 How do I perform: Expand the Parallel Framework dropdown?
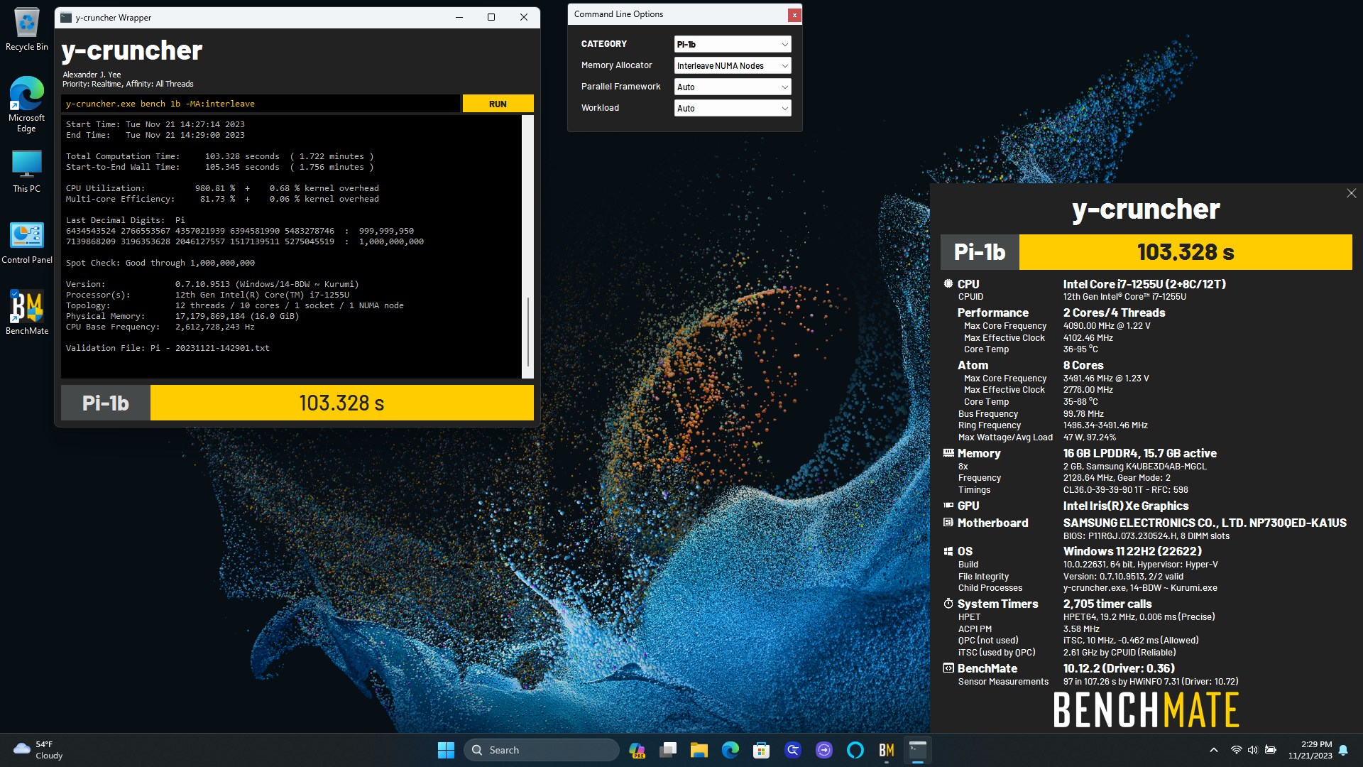point(732,87)
